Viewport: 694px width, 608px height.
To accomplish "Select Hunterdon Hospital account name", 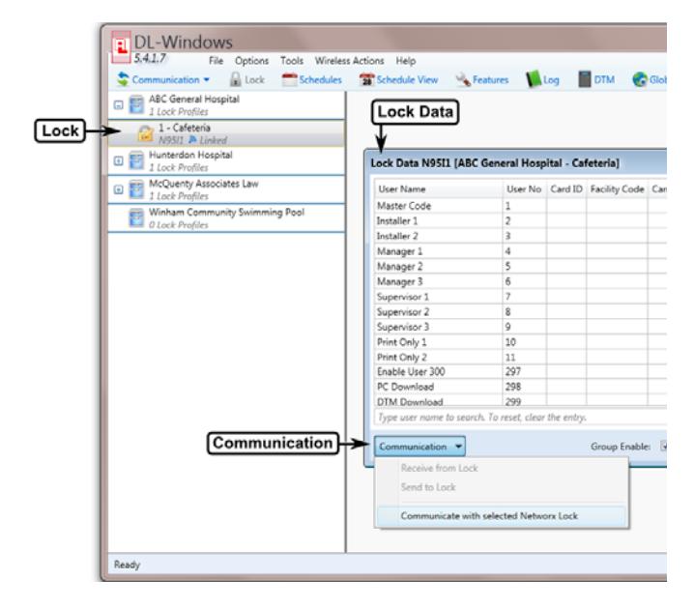I will coord(190,155).
